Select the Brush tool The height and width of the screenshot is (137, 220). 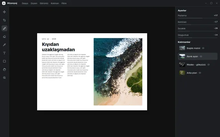point(4,28)
